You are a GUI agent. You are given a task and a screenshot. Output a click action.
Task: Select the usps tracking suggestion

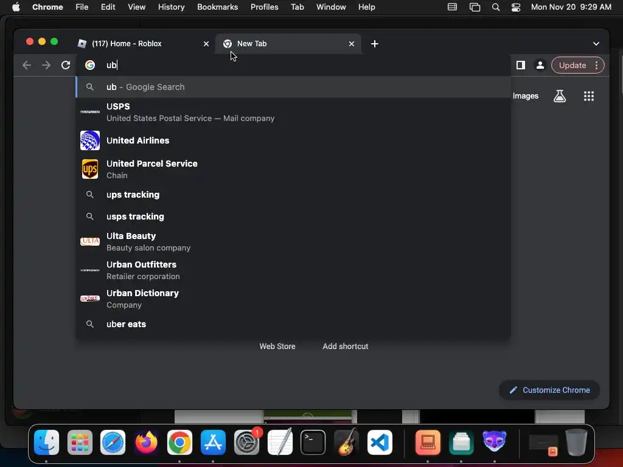(x=293, y=216)
